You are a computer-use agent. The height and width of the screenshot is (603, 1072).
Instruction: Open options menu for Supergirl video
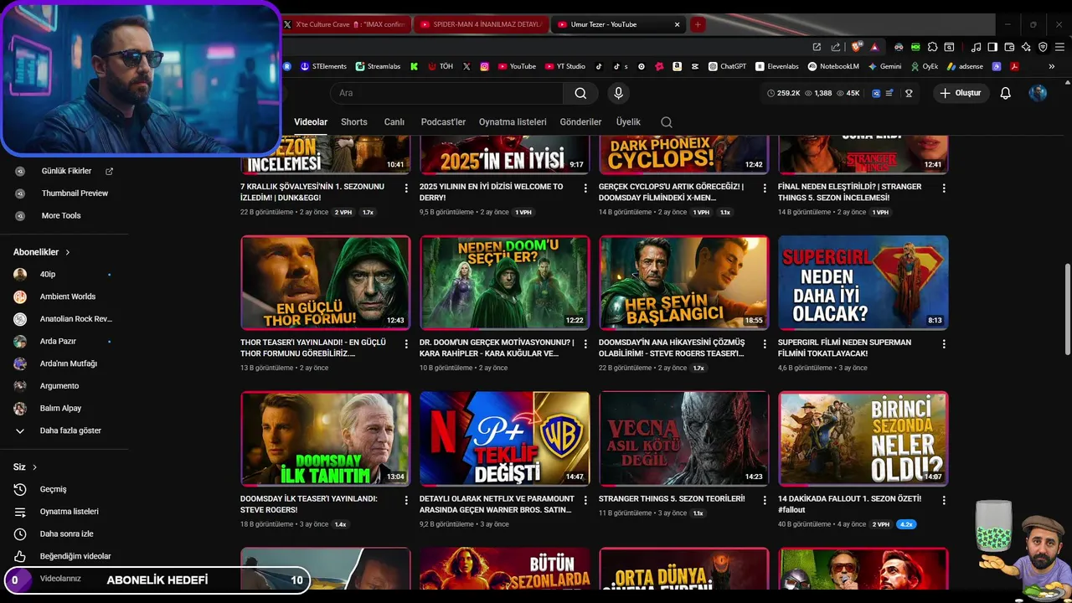point(944,344)
